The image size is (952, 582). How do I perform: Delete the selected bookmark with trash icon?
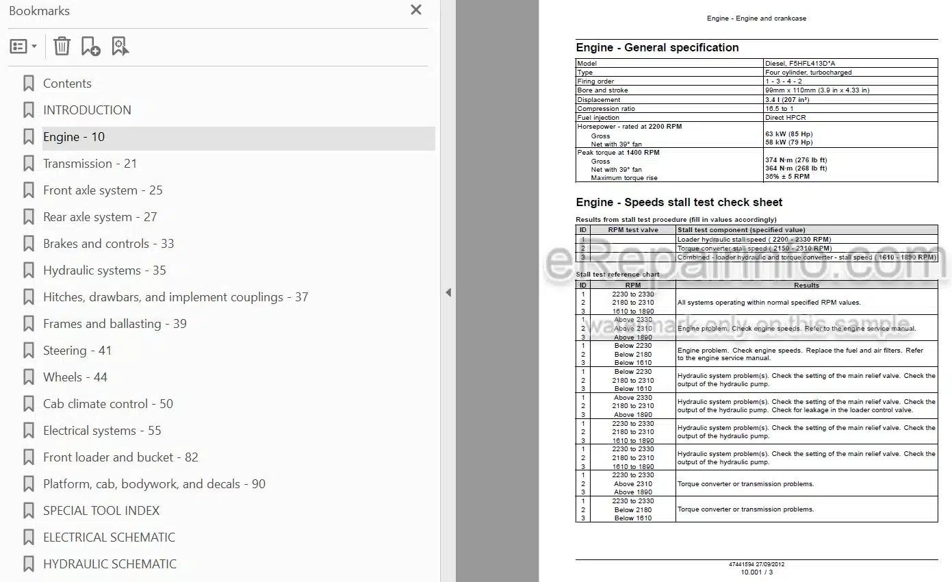tap(62, 46)
